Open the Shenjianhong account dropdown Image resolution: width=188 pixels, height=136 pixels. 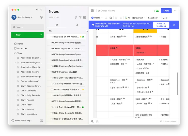pos(25,17)
